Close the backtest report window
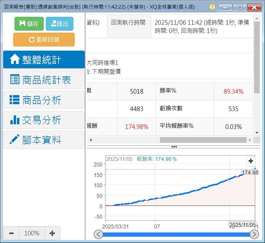 coord(254,7)
